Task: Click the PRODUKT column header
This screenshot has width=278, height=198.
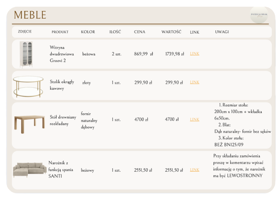Action: (60, 32)
